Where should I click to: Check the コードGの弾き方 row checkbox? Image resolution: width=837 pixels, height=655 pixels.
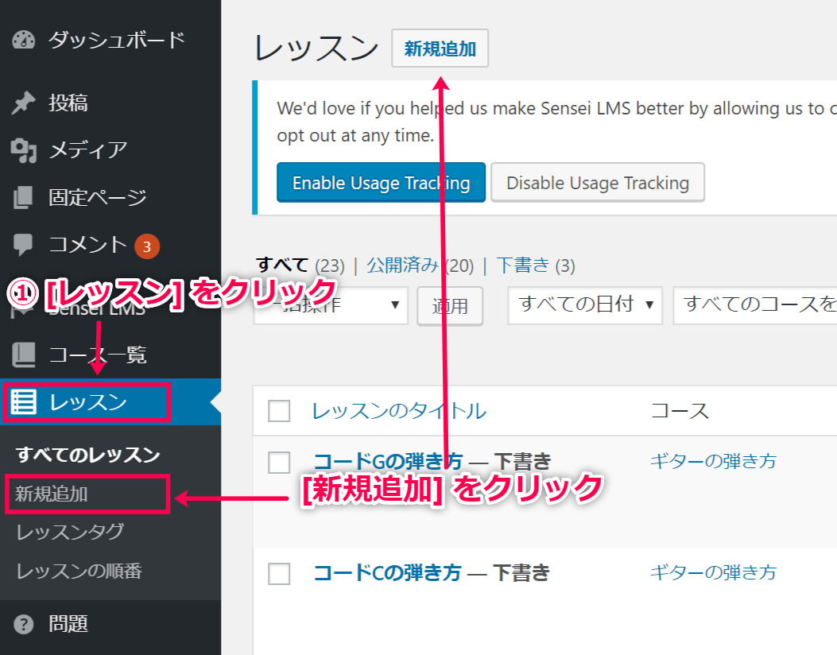pos(279,463)
